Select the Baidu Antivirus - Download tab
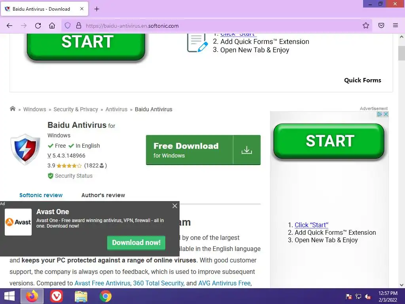The image size is (405, 304). [x=44, y=9]
